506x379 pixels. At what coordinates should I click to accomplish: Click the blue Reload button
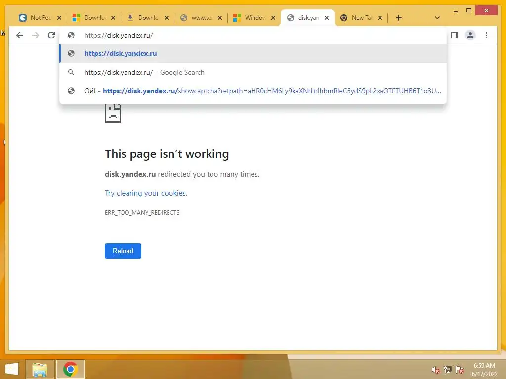click(x=123, y=251)
